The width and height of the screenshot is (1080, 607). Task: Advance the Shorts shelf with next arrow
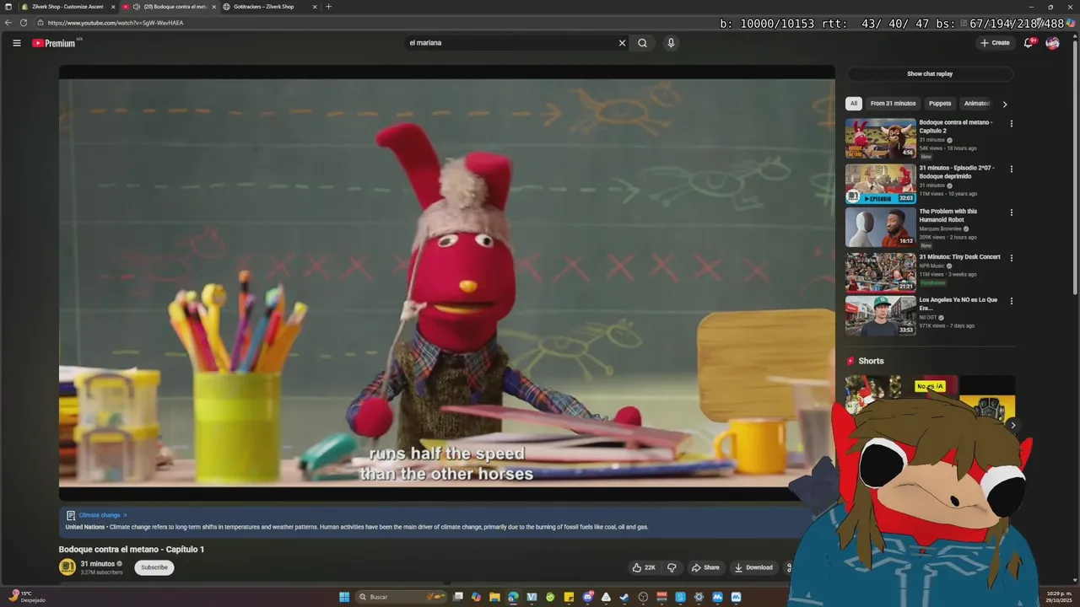(x=1012, y=425)
